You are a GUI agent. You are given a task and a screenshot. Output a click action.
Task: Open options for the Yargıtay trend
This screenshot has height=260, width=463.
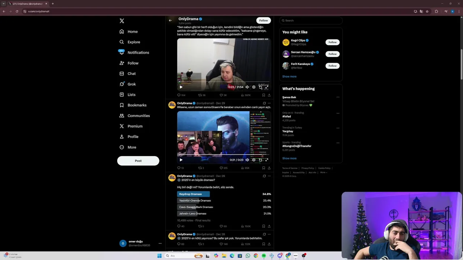click(338, 128)
